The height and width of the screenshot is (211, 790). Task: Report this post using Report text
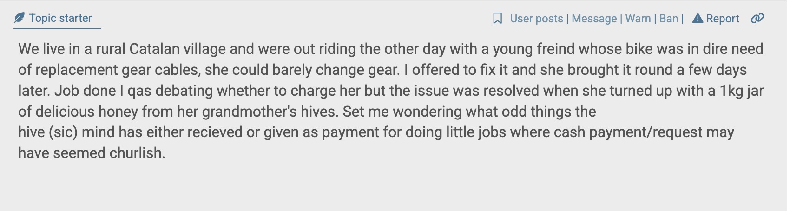(x=722, y=19)
